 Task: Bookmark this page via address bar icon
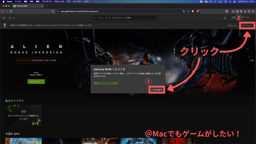tap(53, 11)
